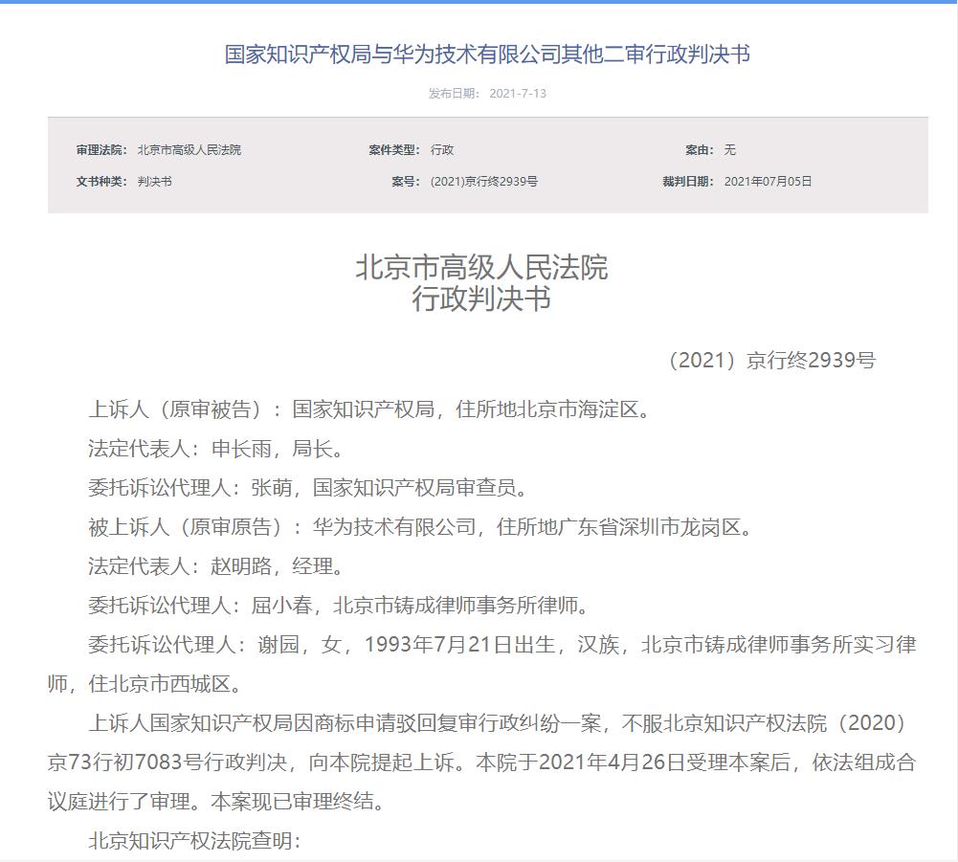Click the 案件类型 label
Viewport: 958px width, 862px height.
394,149
